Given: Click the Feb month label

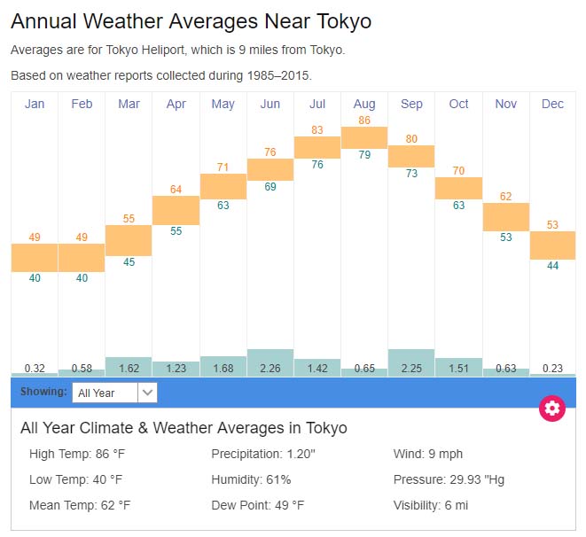Looking at the screenshot, I should click(x=82, y=105).
